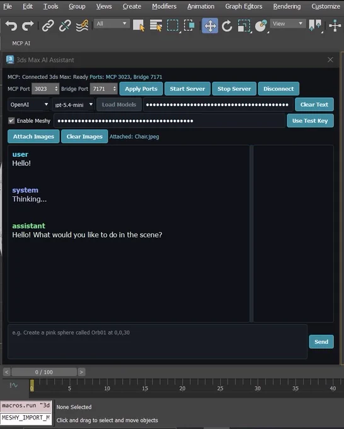Click the chat prompt input box
The height and width of the screenshot is (429, 344).
pos(158,341)
